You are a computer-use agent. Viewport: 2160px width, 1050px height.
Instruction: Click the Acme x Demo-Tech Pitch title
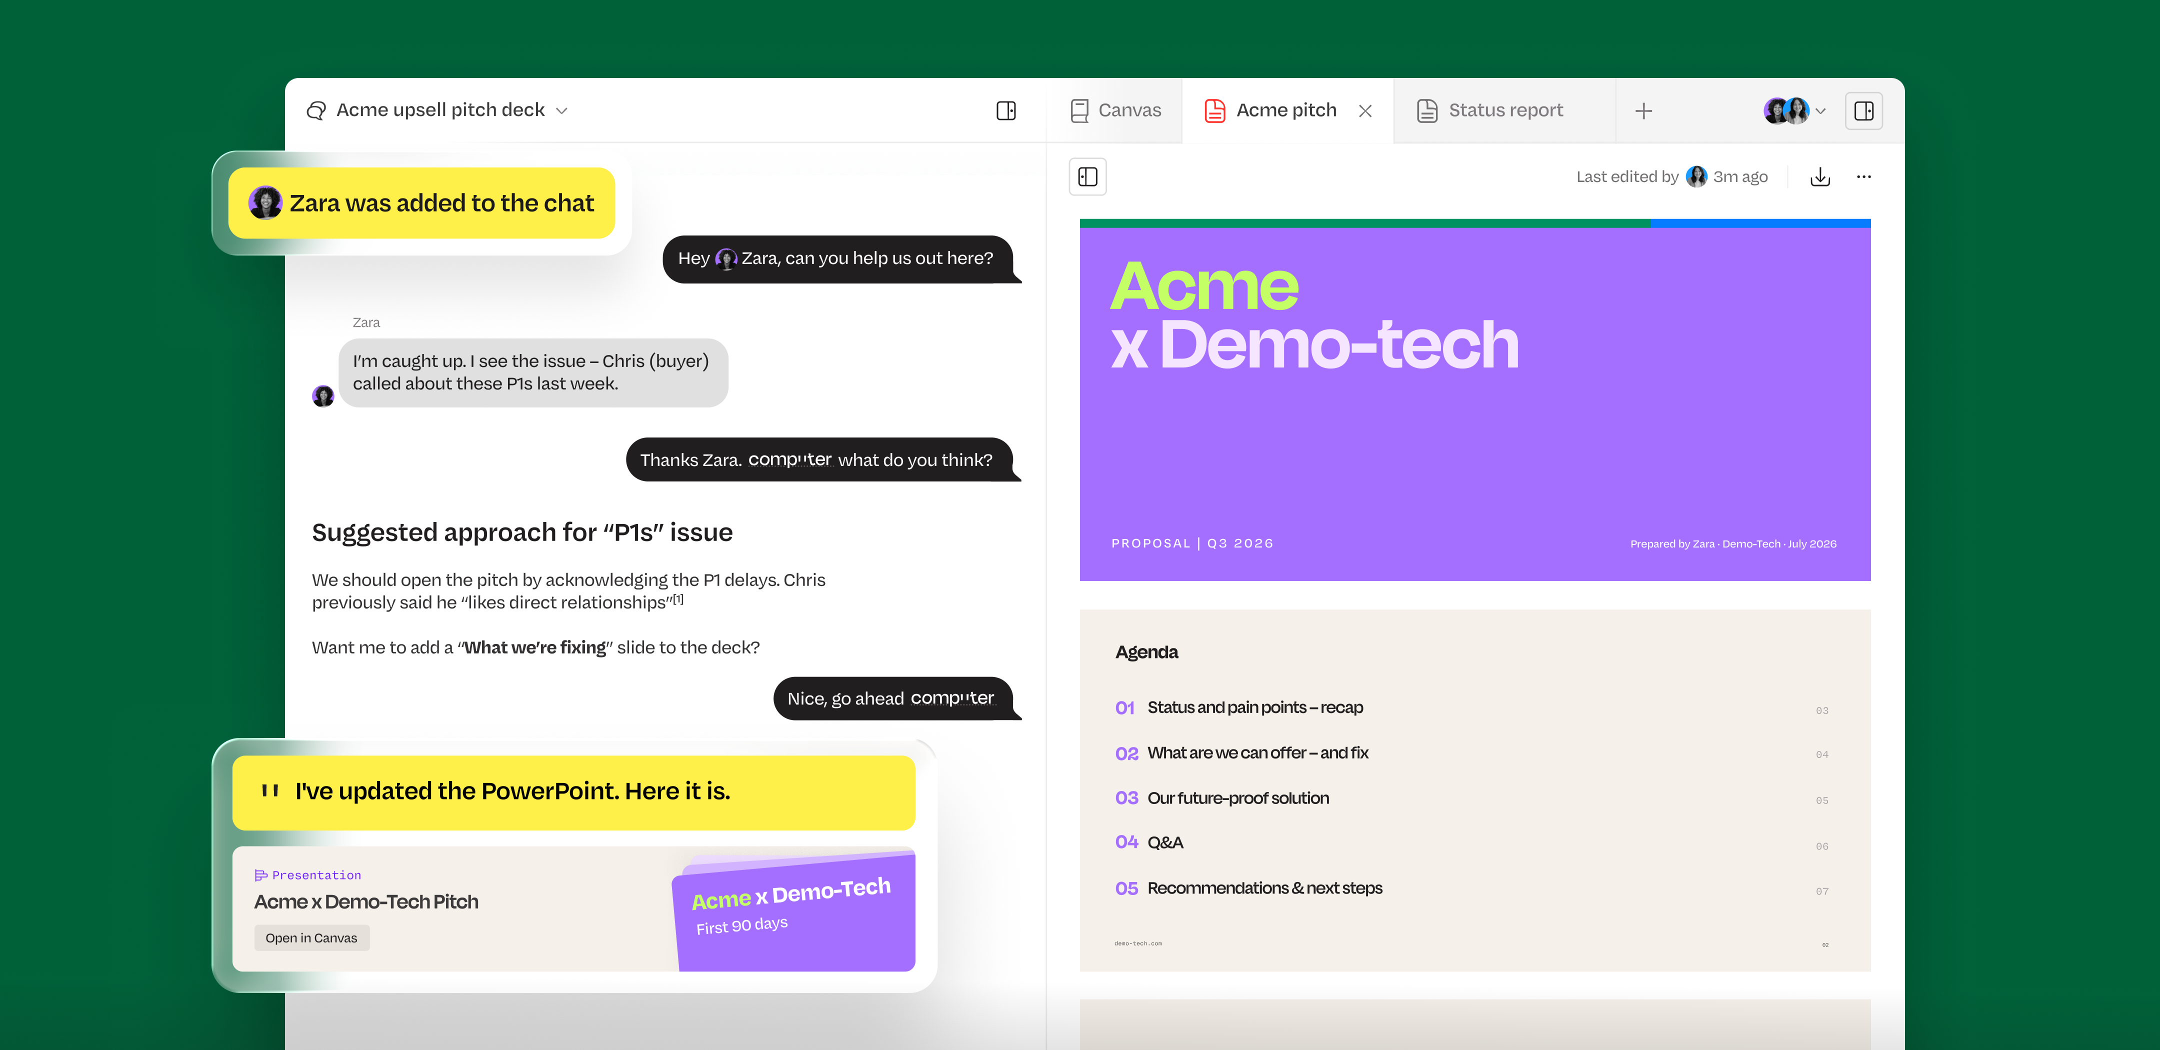[366, 902]
